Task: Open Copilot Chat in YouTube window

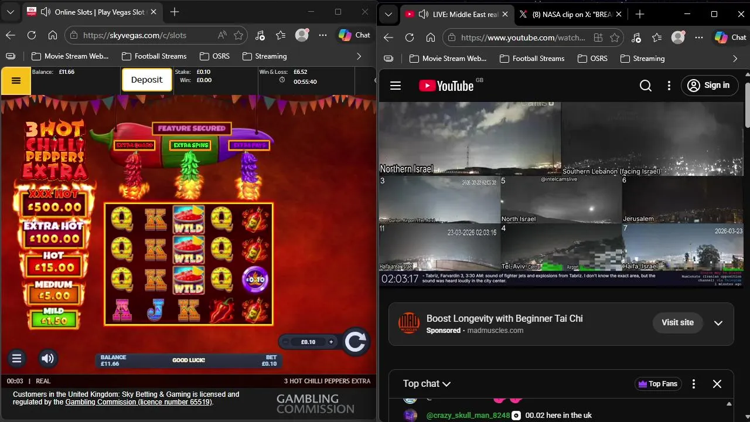Action: [731, 38]
